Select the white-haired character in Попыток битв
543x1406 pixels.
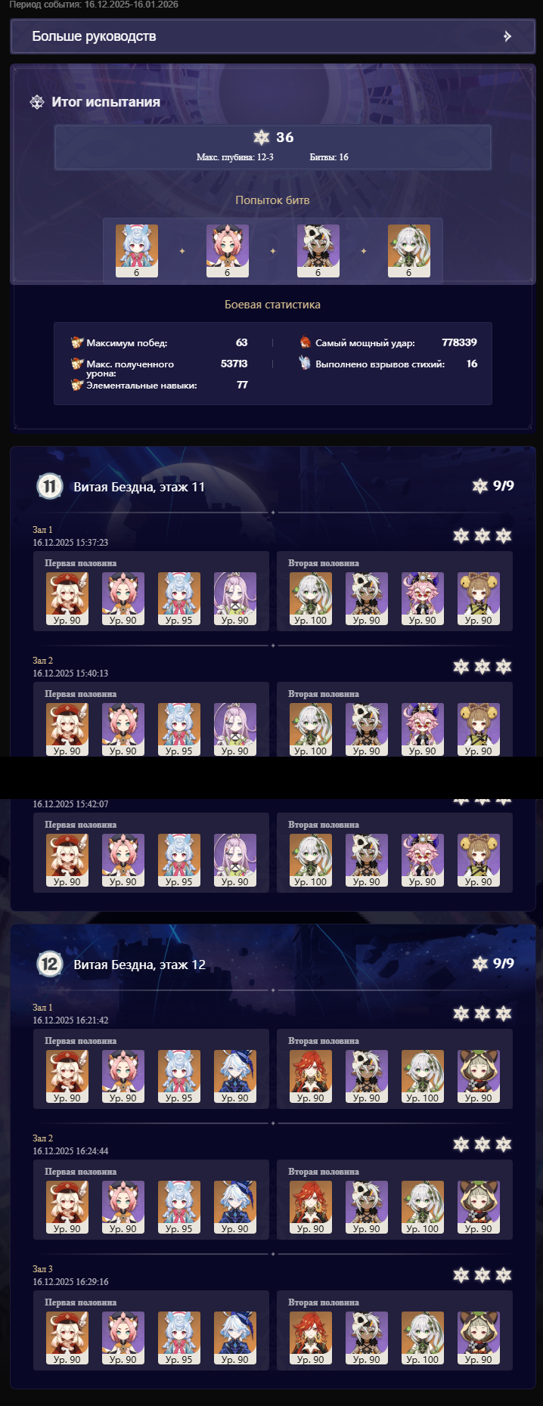(409, 251)
